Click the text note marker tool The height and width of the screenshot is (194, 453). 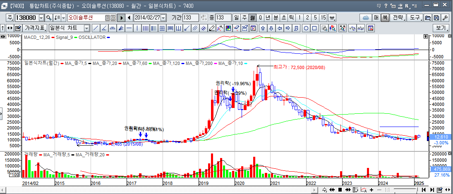click(296, 28)
